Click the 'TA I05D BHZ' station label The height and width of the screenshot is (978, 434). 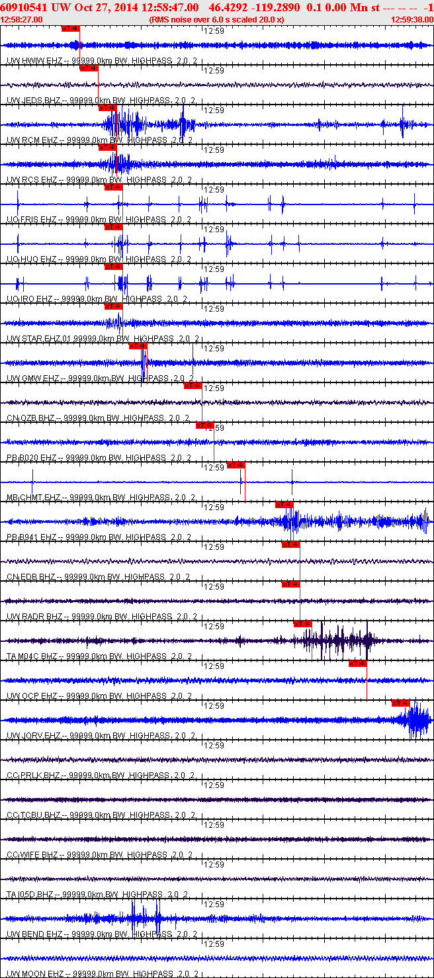coord(30,895)
